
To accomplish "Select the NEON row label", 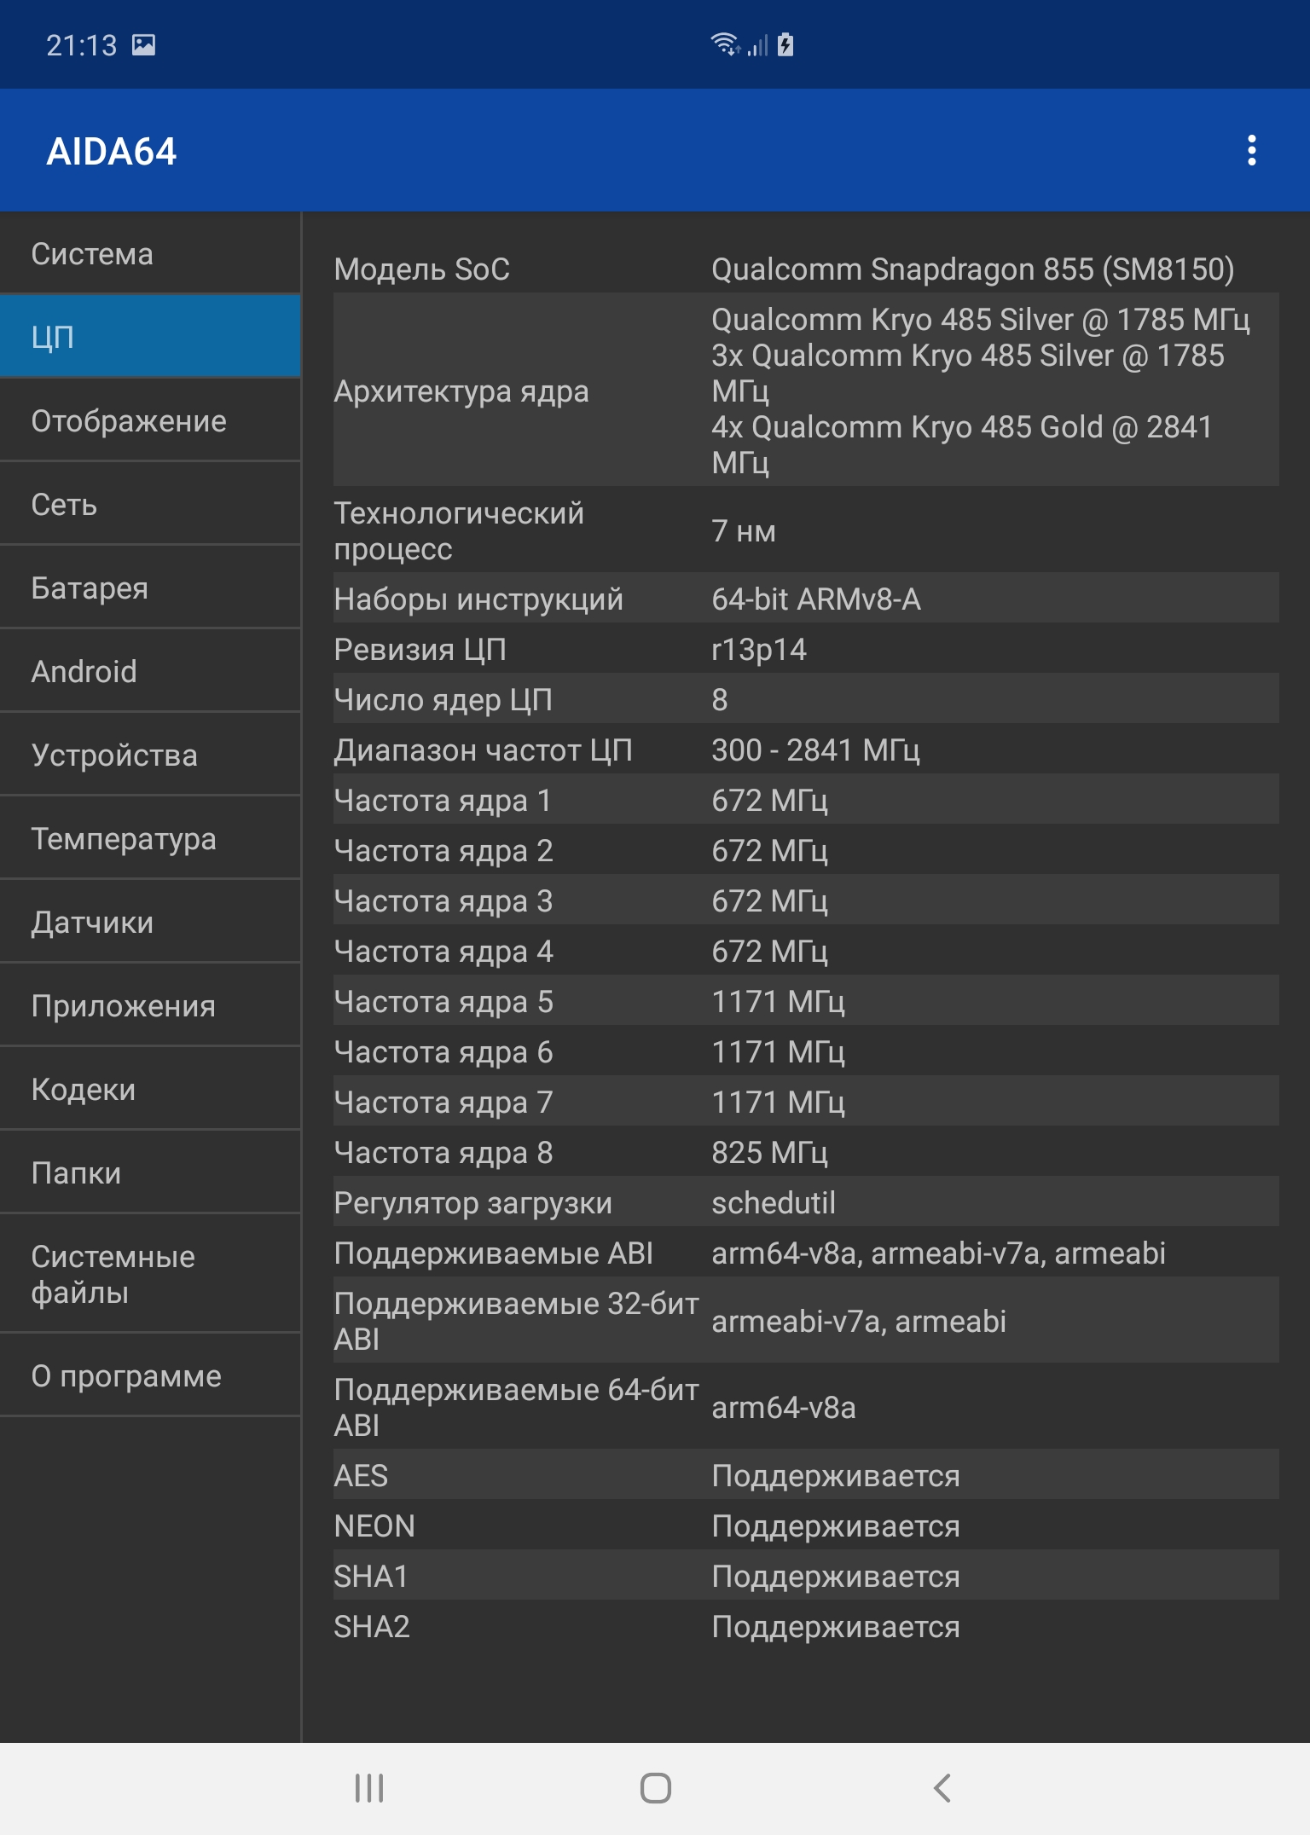I will (x=374, y=1526).
